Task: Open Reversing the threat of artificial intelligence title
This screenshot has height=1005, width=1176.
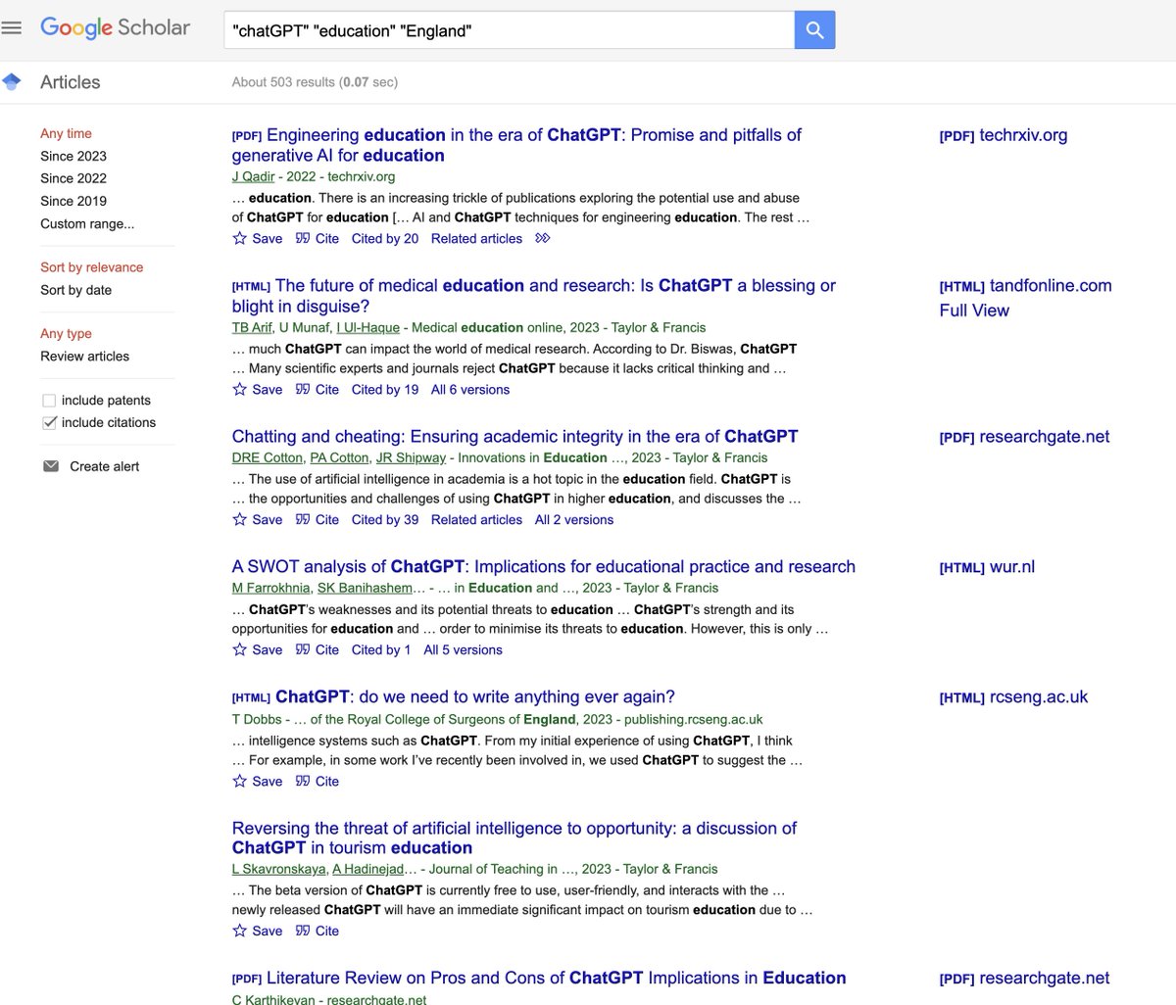Action: pos(514,838)
